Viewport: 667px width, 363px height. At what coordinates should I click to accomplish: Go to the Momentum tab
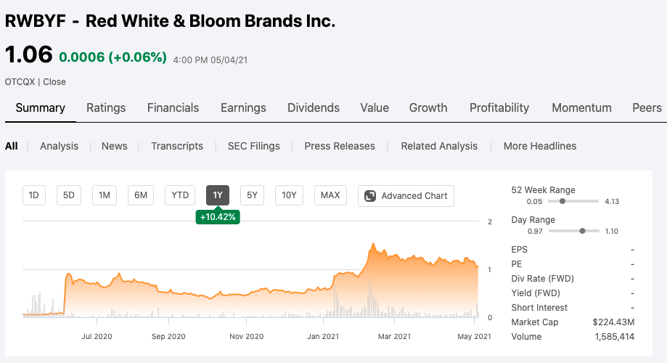coord(582,107)
